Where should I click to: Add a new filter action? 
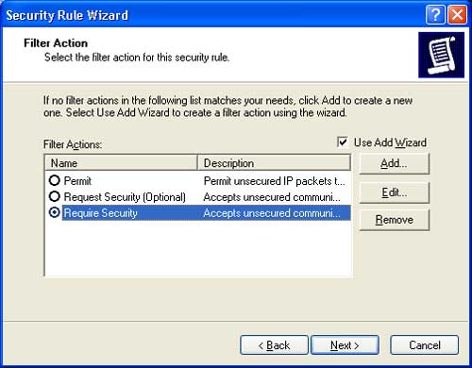pos(394,163)
